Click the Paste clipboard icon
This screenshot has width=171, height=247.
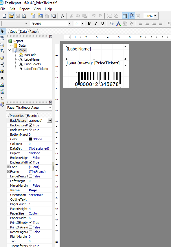tap(85, 16)
